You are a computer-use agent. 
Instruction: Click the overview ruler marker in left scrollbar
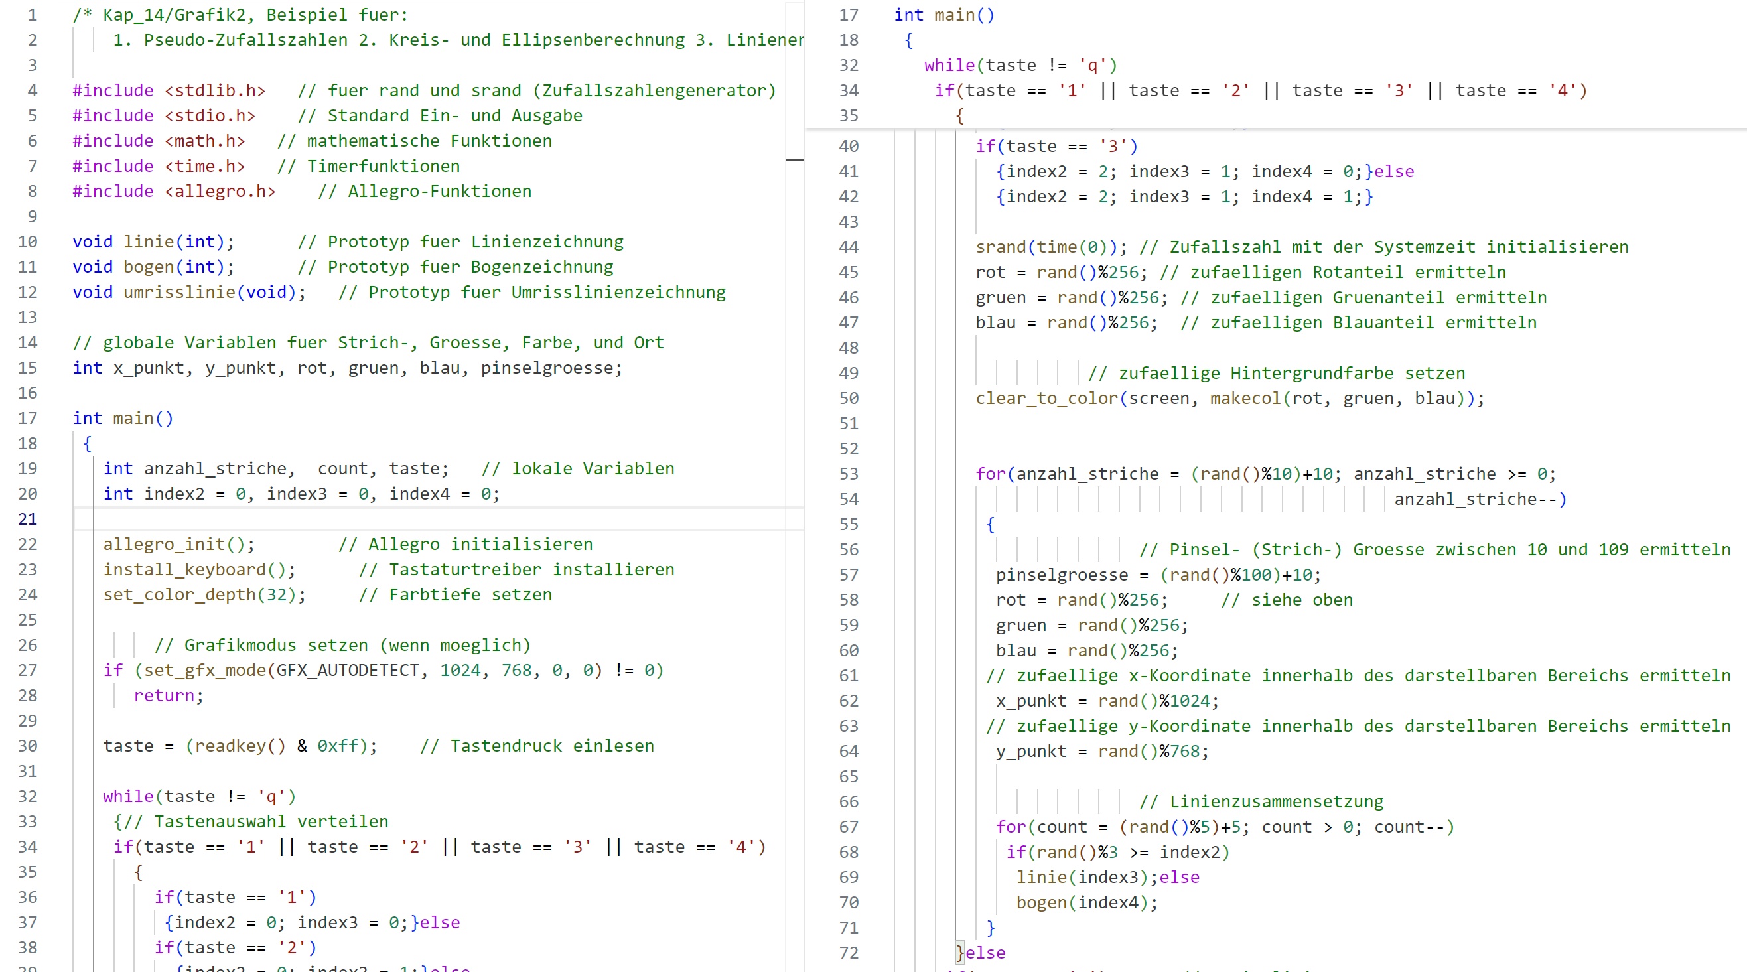coord(794,160)
